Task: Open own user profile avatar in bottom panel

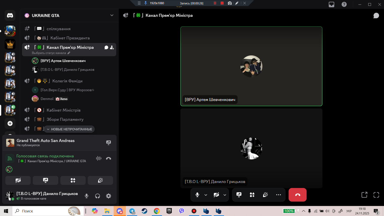Action: coord(10,196)
